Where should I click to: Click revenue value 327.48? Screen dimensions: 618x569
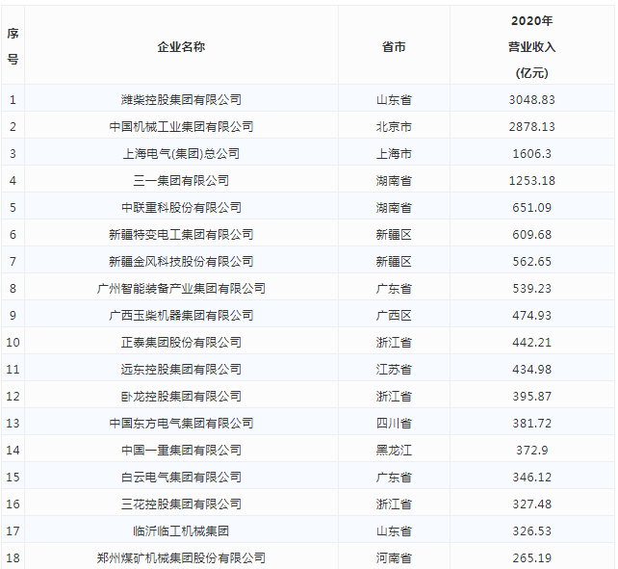tap(531, 504)
